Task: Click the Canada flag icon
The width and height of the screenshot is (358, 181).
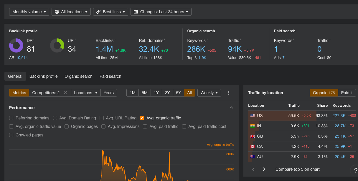Action: coord(253,147)
